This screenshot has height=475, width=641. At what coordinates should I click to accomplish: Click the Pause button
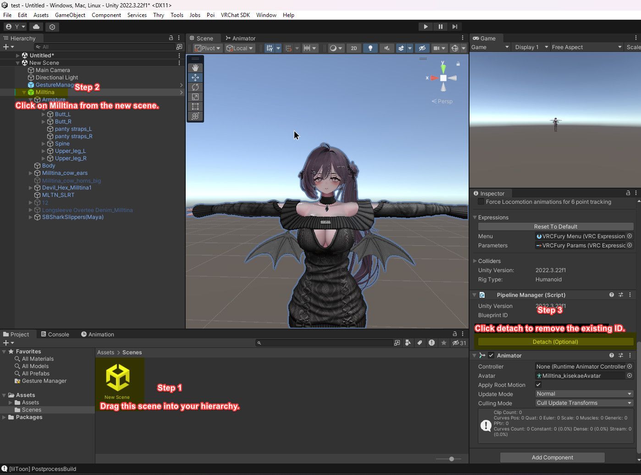pyautogui.click(x=440, y=27)
